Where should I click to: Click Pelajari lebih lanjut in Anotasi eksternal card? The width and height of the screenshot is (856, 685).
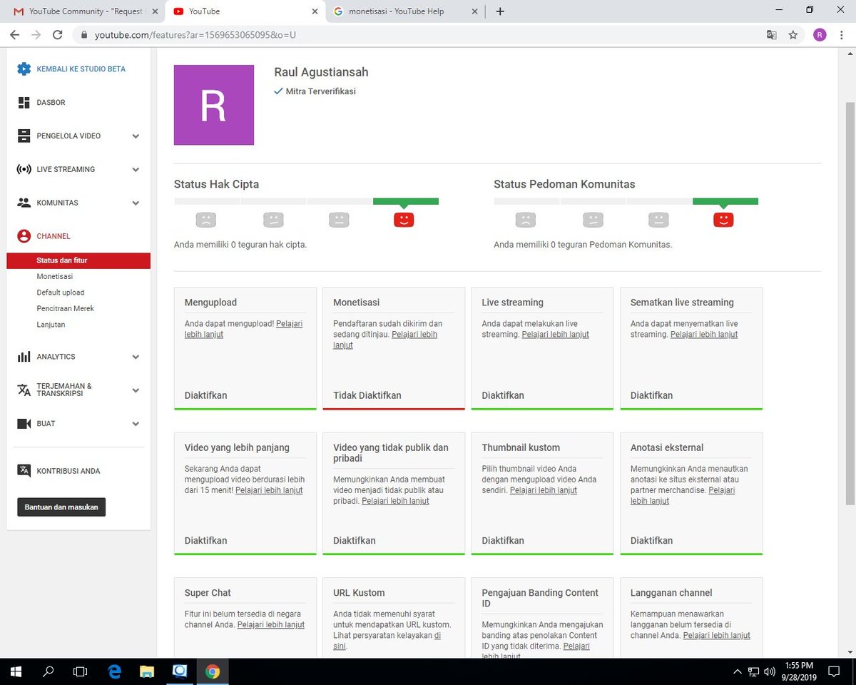pyautogui.click(x=683, y=495)
